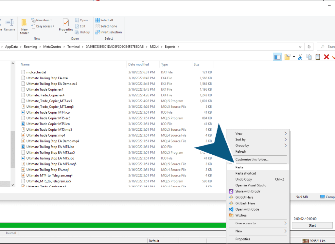335x244 pixels.
Task: Click the clipboard Paste toolbar icon
Action: (318, 57)
